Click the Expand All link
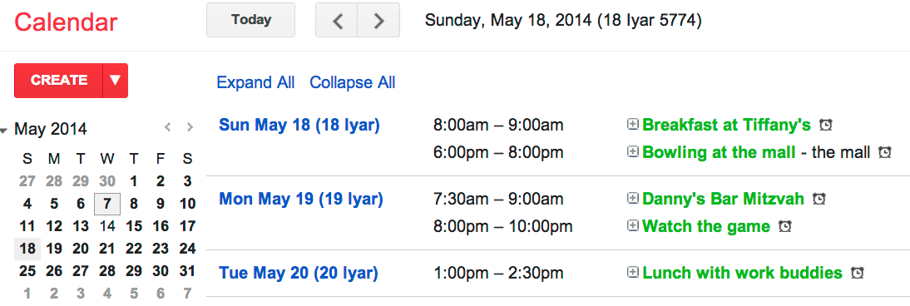This screenshot has height=306, width=910. [255, 82]
